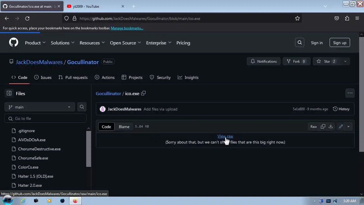
Task: Open the Star lists dropdown arrow
Action: point(345,61)
